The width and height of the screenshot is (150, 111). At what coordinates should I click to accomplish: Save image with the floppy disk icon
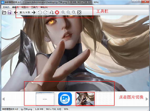tap(9, 12)
